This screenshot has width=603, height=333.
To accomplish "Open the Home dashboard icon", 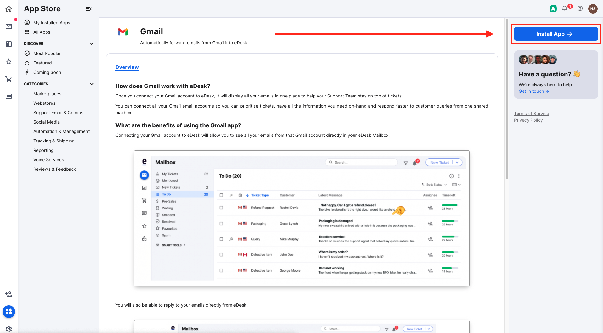I will [9, 9].
